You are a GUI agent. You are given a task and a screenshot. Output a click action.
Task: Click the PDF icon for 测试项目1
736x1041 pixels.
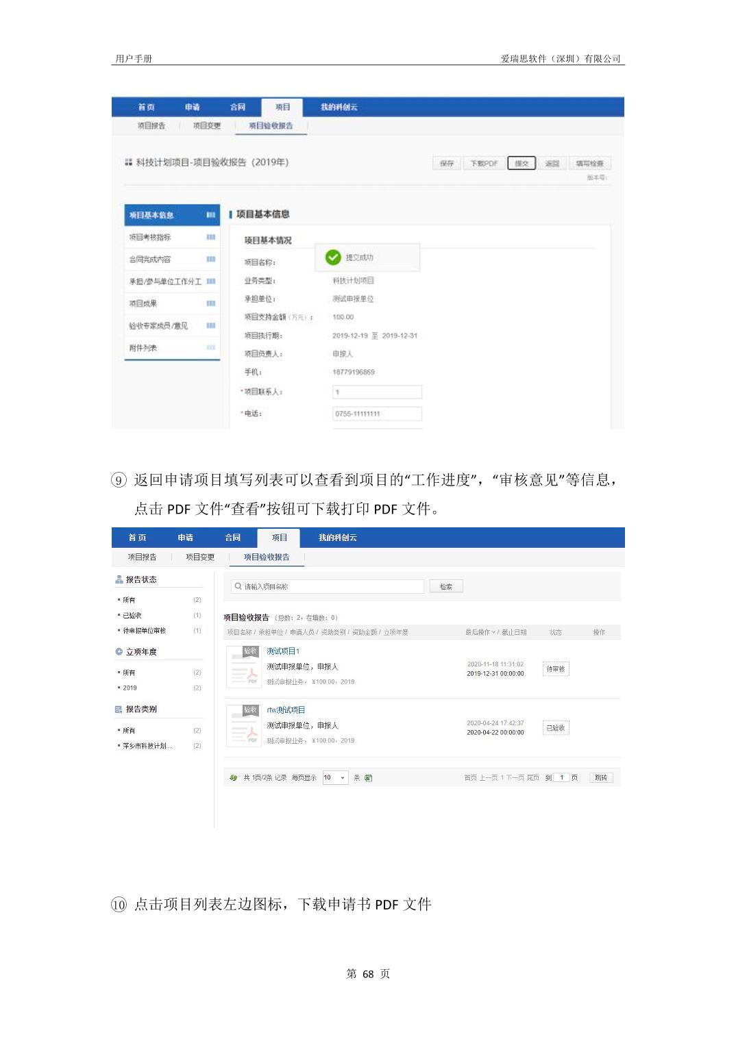243,666
